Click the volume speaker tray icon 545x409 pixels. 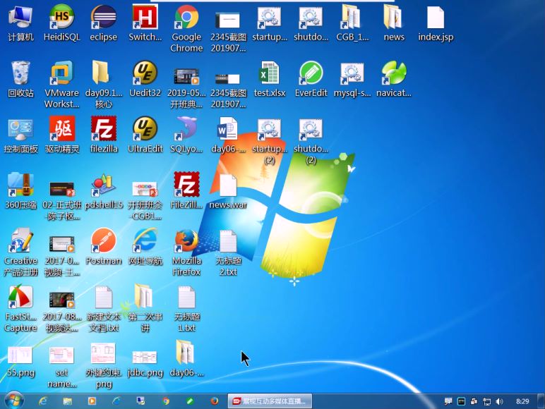[x=500, y=401]
